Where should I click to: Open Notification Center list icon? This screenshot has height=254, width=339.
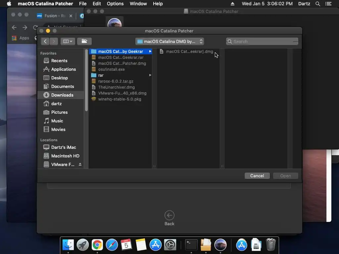click(x=328, y=4)
